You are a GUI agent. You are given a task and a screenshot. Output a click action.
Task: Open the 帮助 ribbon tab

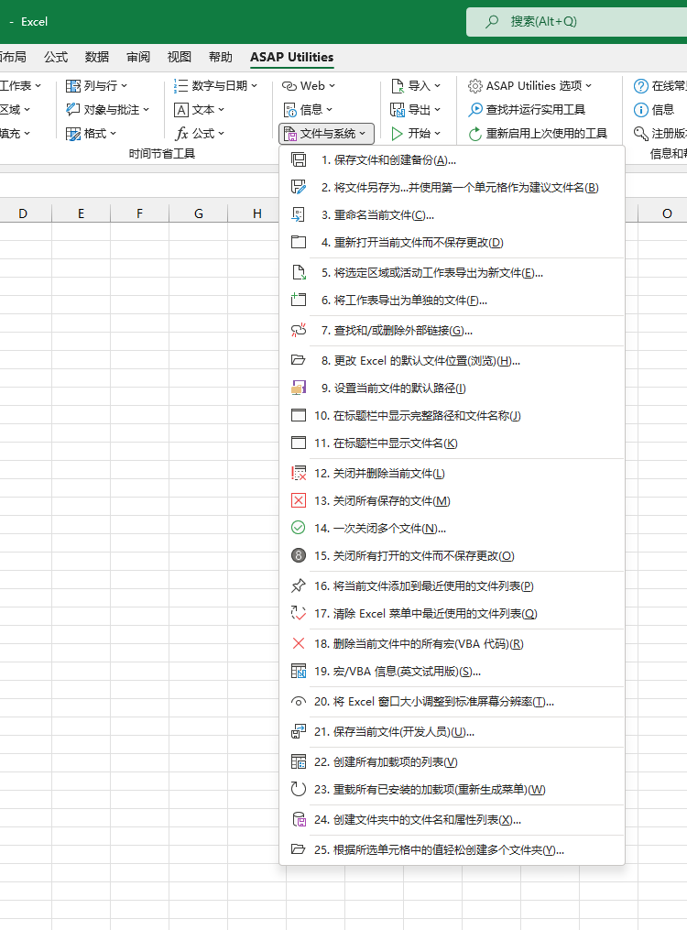(x=221, y=57)
